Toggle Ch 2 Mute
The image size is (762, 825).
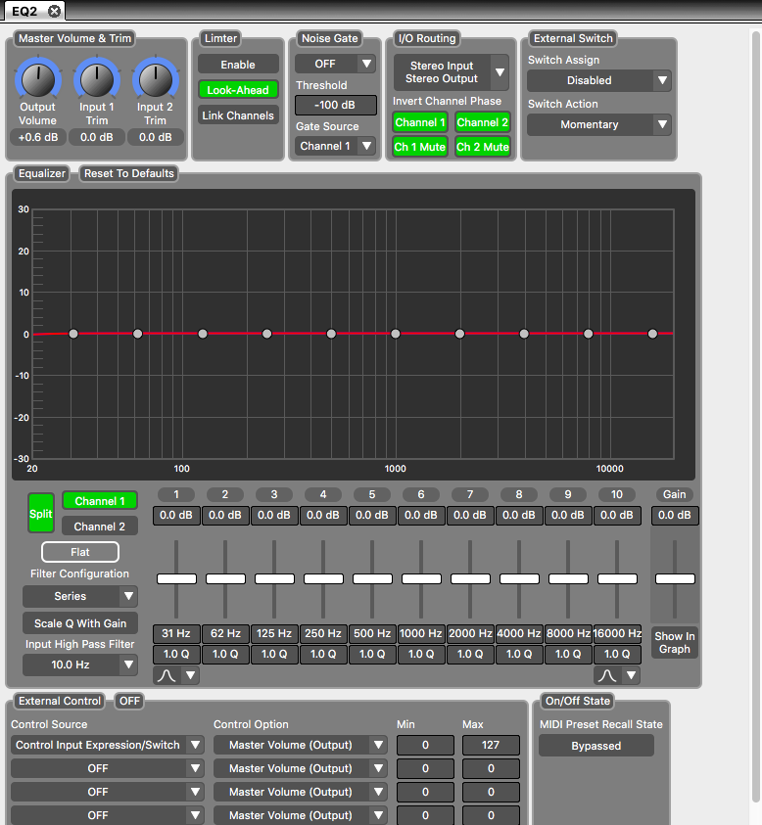(x=483, y=147)
